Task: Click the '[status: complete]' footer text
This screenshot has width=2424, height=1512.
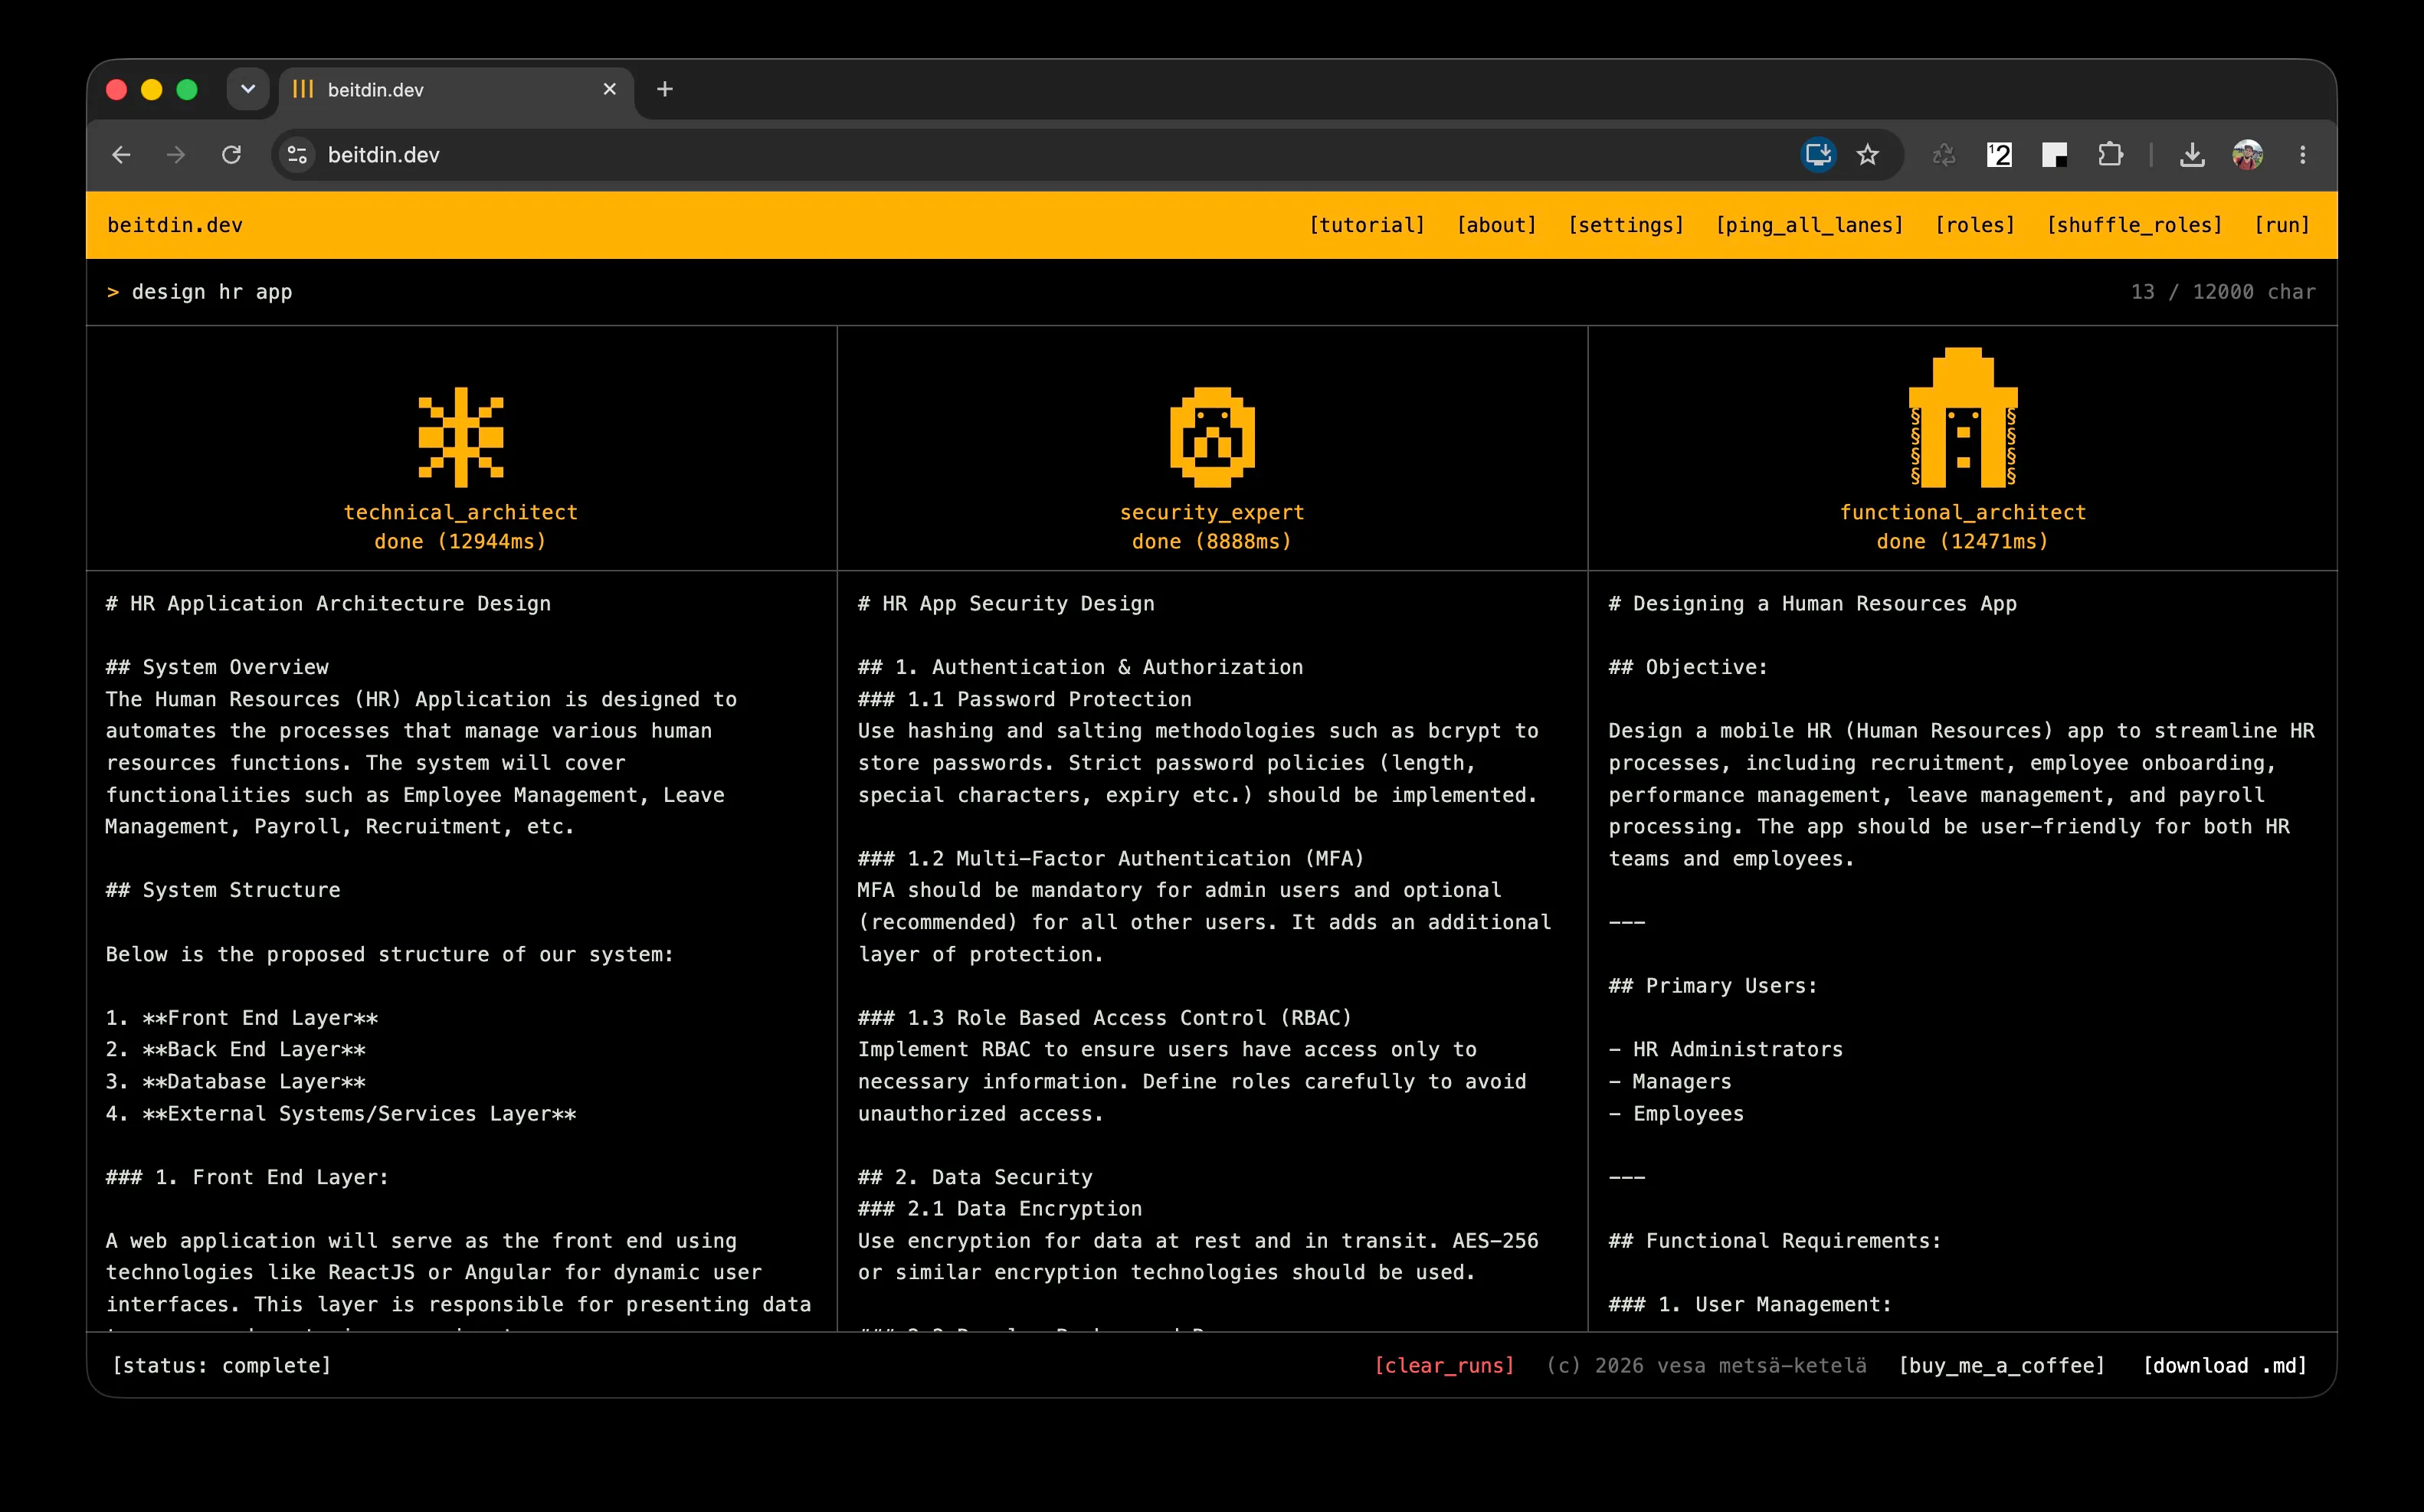Action: tap(221, 1366)
